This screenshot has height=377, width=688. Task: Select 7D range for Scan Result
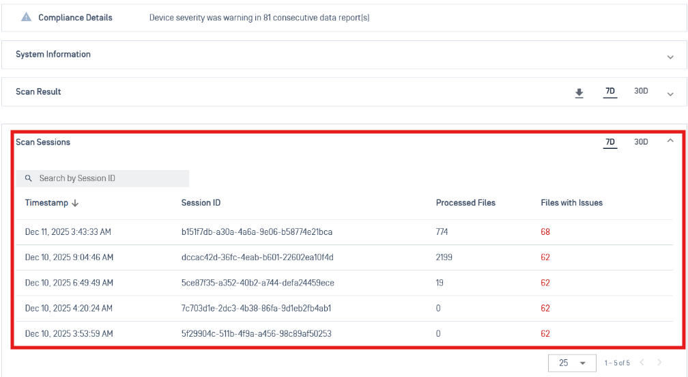[x=610, y=92]
